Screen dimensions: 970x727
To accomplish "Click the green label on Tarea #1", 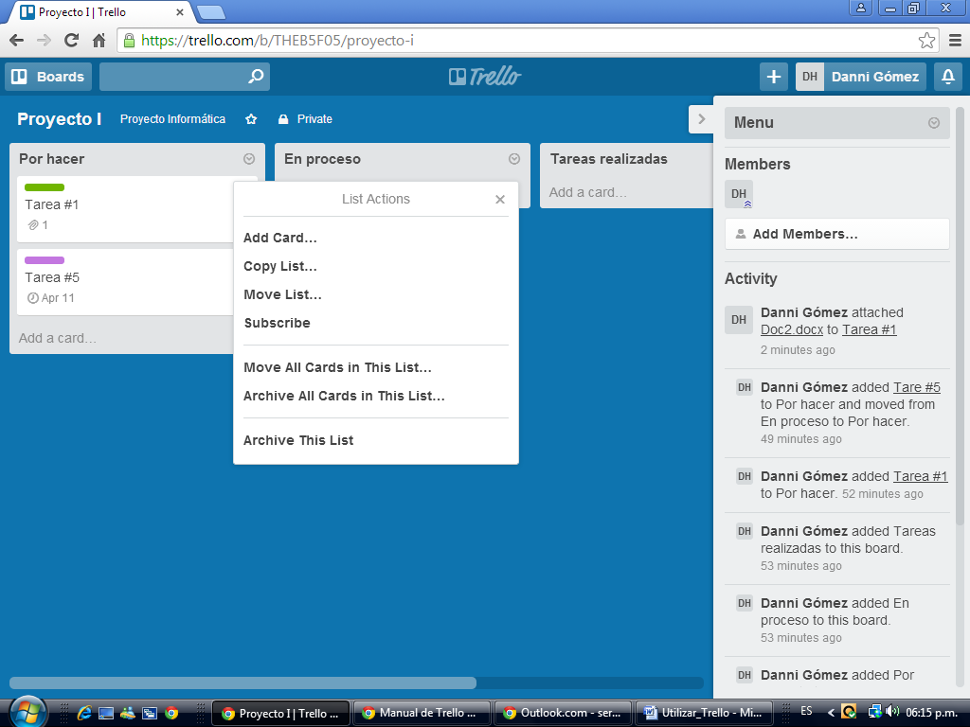I will tap(45, 187).
